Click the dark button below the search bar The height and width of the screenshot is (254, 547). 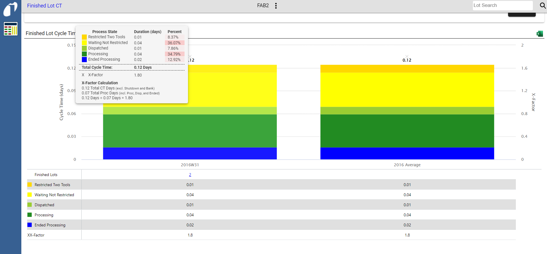click(x=521, y=14)
